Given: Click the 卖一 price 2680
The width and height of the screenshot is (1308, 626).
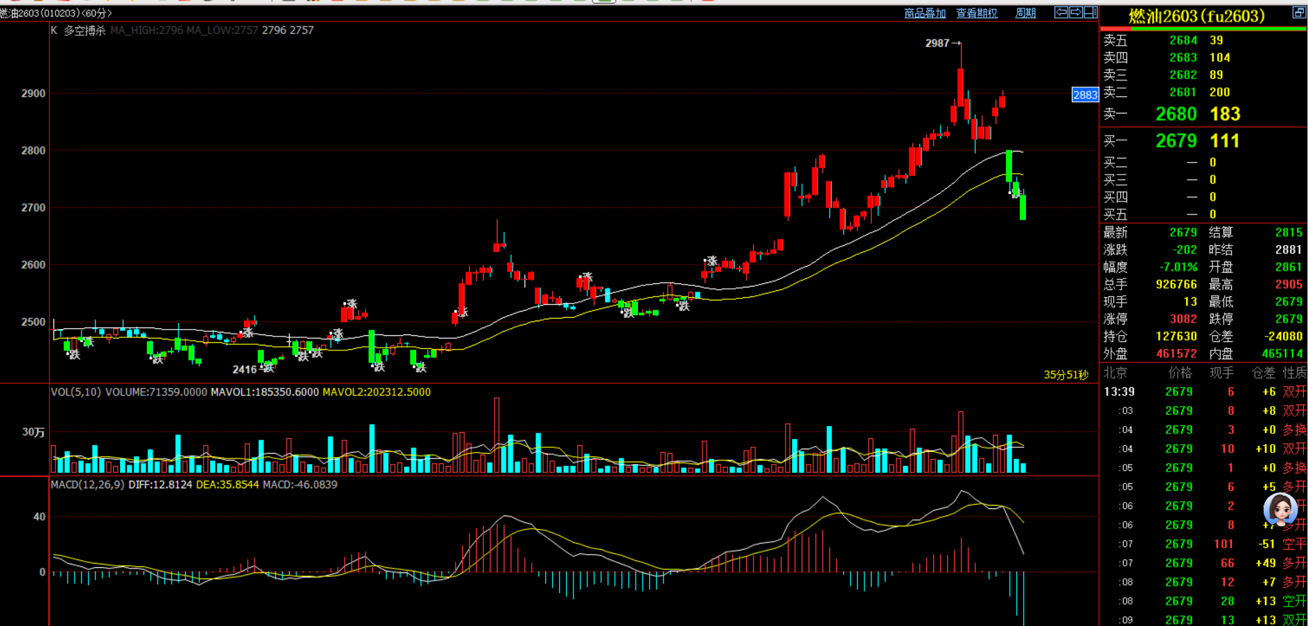Looking at the screenshot, I should [x=1176, y=114].
